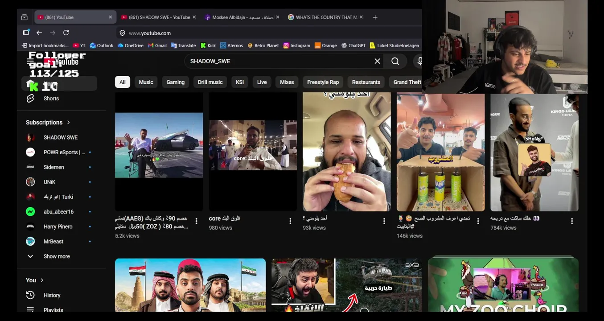
Task: Open the Kick bookmark
Action: (208, 45)
